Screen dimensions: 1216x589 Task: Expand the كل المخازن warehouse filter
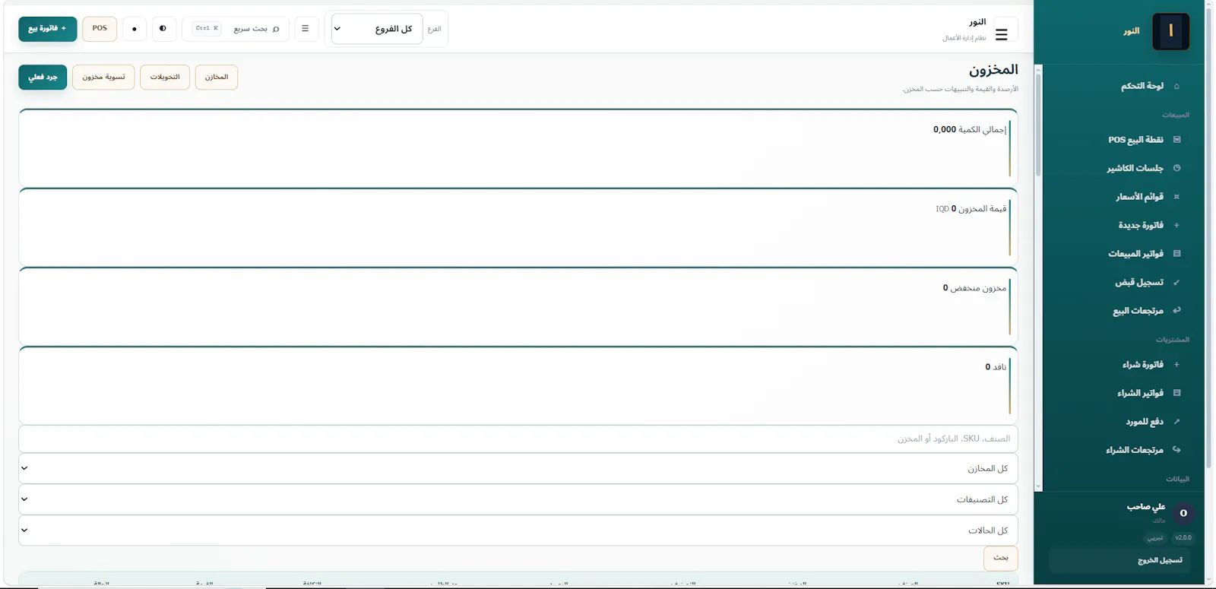[x=518, y=468]
